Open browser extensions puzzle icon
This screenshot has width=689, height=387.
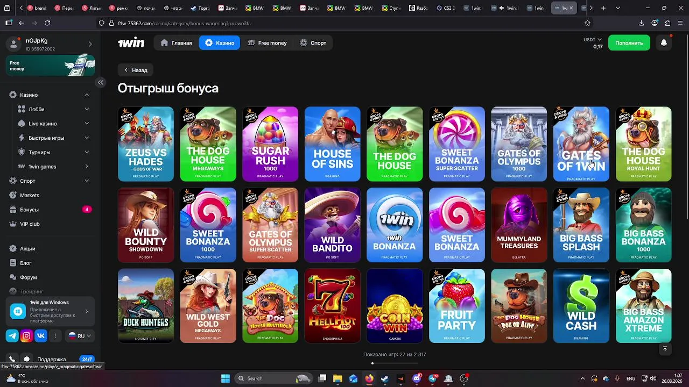pyautogui.click(x=667, y=23)
